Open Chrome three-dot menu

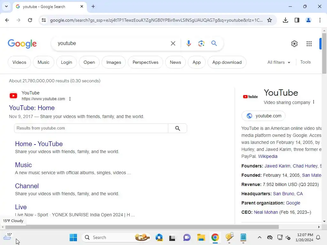(320, 20)
